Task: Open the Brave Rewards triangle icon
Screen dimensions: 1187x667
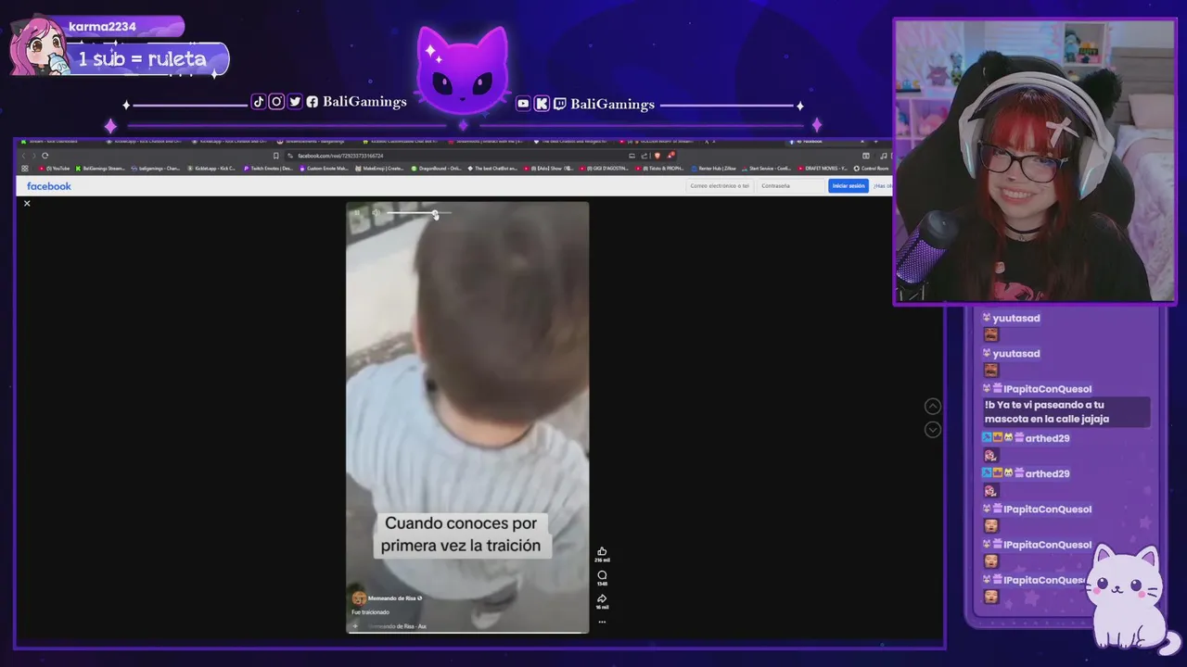Action: pos(670,155)
